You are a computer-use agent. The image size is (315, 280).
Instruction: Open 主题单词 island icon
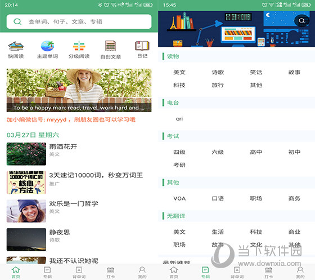47,46
